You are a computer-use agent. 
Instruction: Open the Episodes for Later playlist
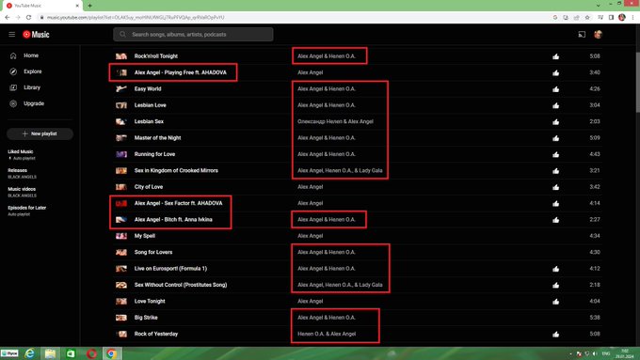coord(27,211)
